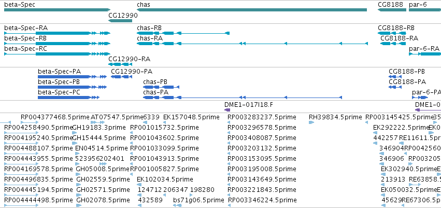
Task: Click the RP004377468.5prime EST feature
Action: (x=29, y=122)
